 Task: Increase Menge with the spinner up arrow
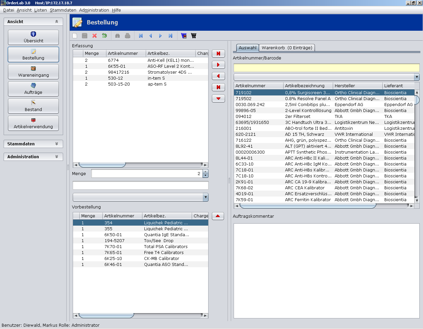[x=206, y=171]
